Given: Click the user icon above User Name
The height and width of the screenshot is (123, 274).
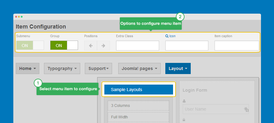Looking at the screenshot, I should [184, 101].
